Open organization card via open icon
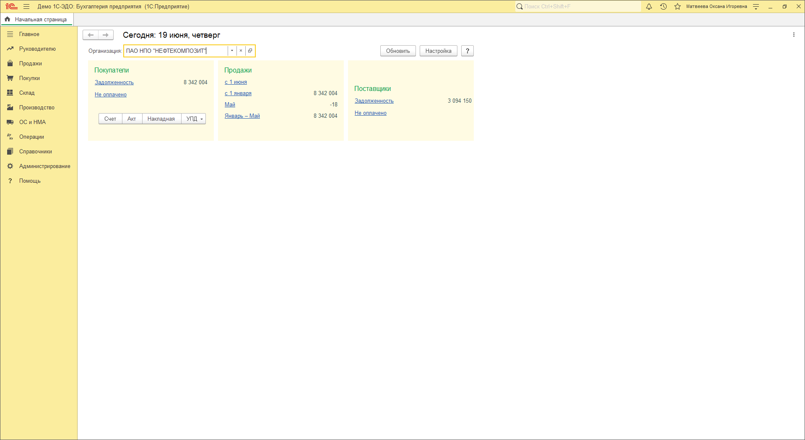 pyautogui.click(x=250, y=51)
